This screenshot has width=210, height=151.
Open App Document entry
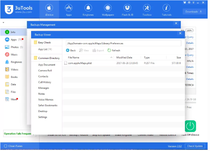click(x=47, y=65)
